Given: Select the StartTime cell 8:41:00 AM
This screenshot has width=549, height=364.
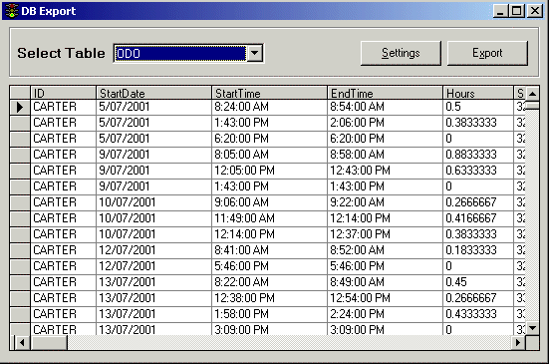Looking at the screenshot, I should tap(269, 250).
